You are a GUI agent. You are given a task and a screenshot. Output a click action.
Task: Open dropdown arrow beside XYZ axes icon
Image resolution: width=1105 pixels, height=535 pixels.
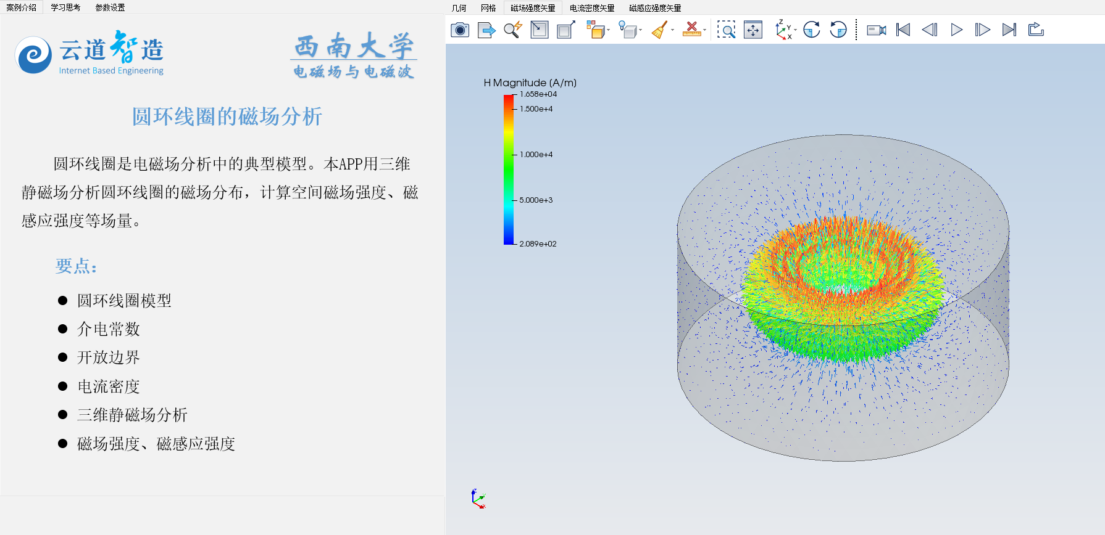pos(796,30)
